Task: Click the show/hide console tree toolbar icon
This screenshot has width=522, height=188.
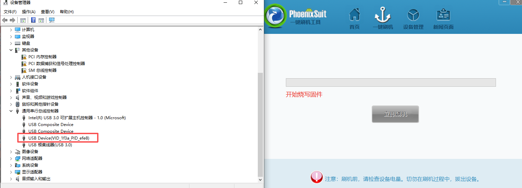Action: [x=23, y=20]
